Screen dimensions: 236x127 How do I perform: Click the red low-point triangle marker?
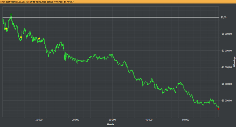(x=218, y=109)
